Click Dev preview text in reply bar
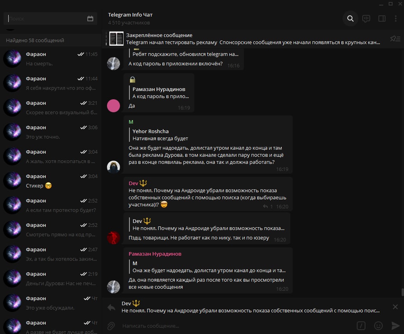 [251, 310]
